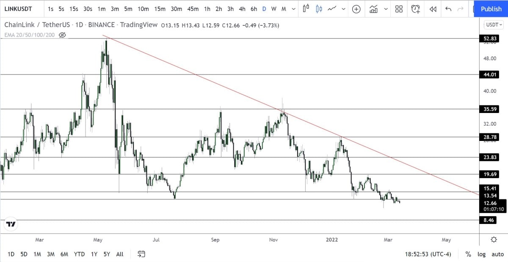Select the monthly M interval

pyautogui.click(x=284, y=9)
